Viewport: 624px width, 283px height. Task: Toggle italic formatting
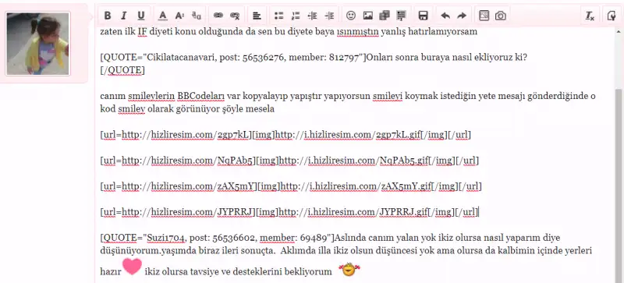coord(124,16)
